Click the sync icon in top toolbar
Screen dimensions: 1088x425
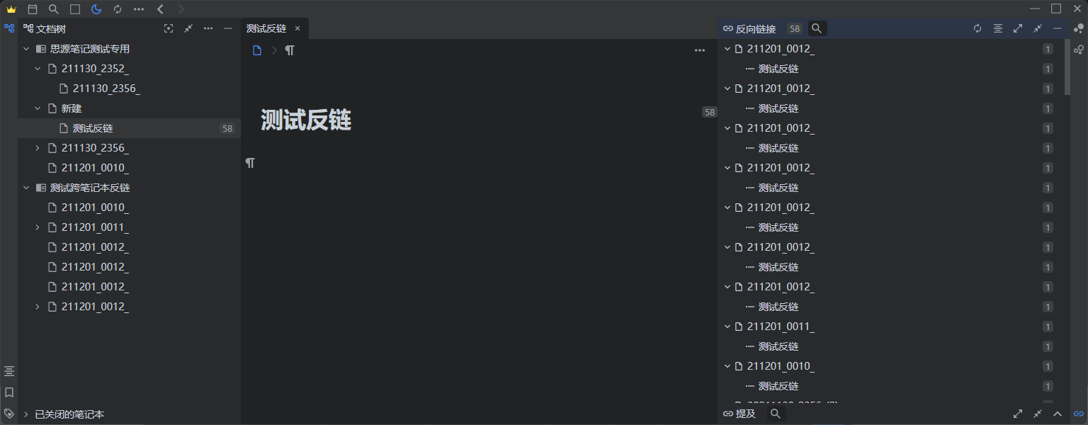coord(118,9)
